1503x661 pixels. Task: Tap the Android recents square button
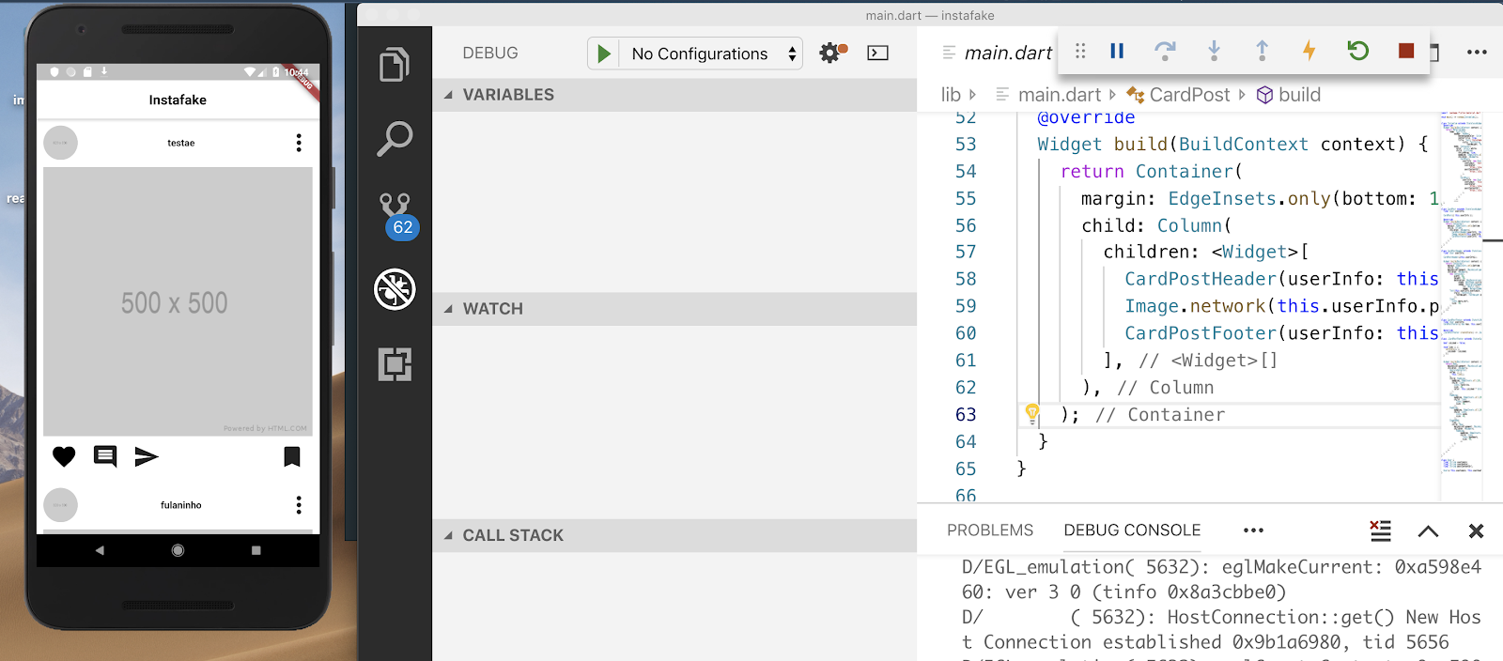pos(256,550)
